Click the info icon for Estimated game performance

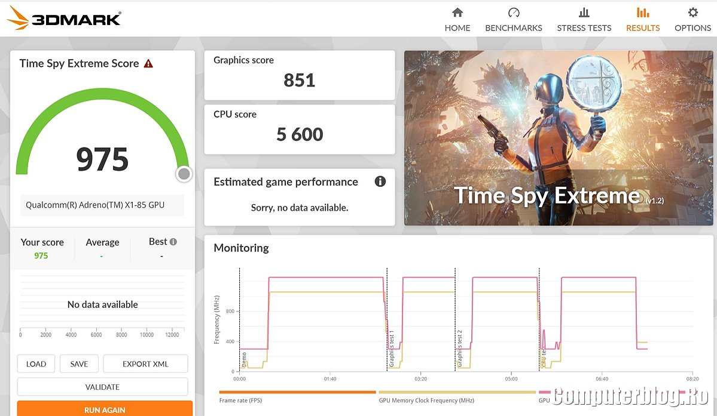(x=380, y=181)
